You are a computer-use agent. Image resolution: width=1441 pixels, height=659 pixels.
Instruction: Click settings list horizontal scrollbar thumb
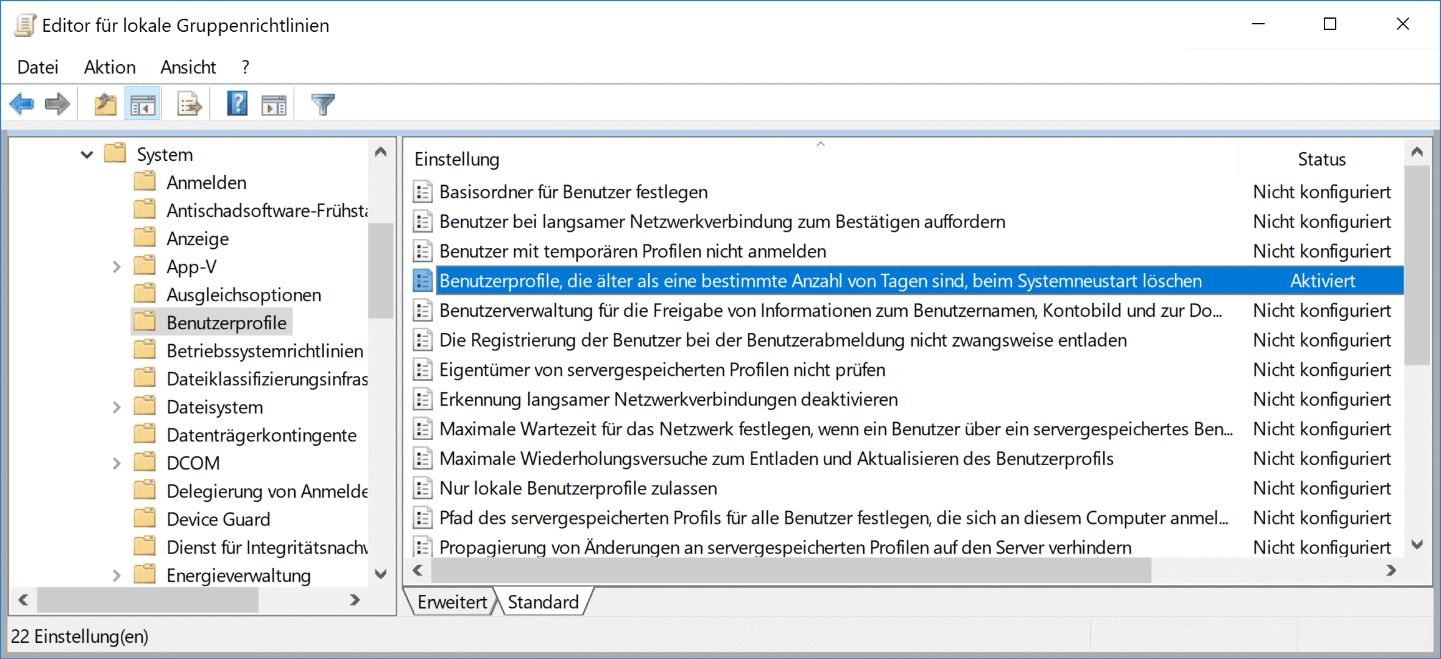tap(792, 570)
